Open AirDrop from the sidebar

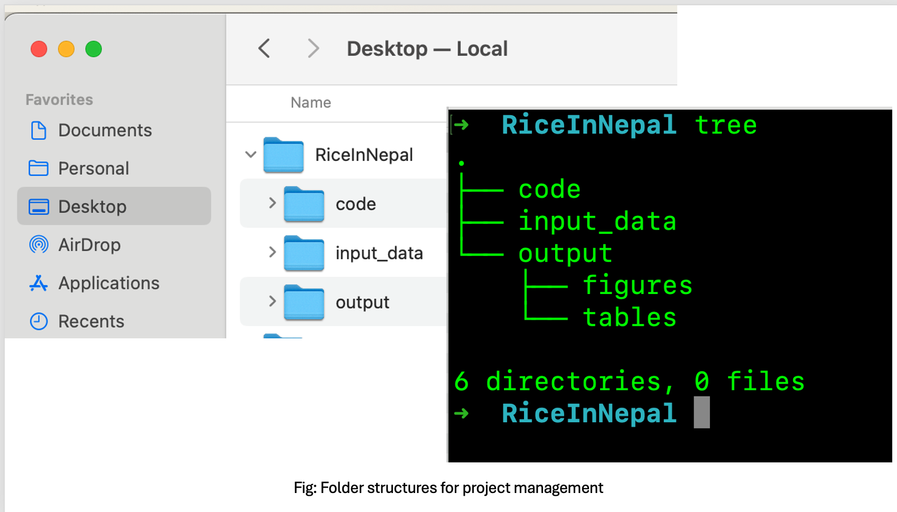(89, 245)
